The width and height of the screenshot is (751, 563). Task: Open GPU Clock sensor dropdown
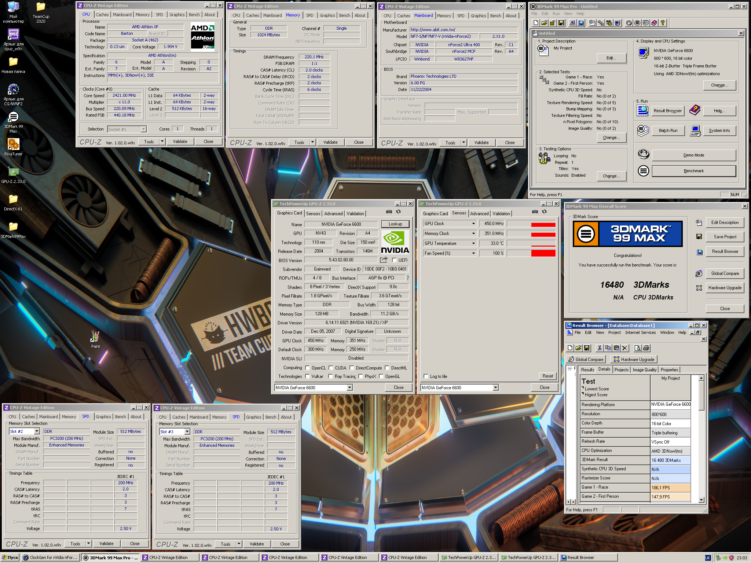click(473, 224)
